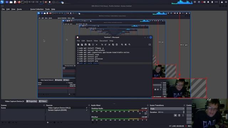Screen dimensions: 228x128
Task: Open the notifications bell in system tray
Action: point(208,2)
